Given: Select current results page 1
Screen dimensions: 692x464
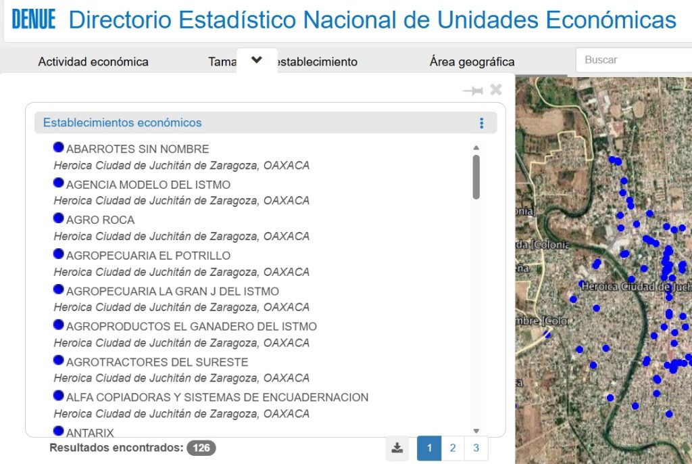Looking at the screenshot, I should (x=429, y=448).
